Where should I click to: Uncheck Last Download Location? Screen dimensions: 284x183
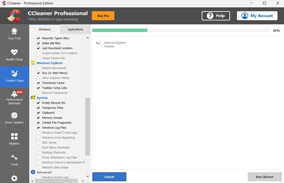pyautogui.click(x=38, y=48)
